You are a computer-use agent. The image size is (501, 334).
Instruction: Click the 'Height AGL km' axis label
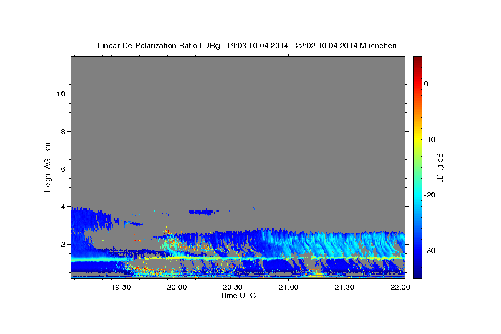[48, 167]
